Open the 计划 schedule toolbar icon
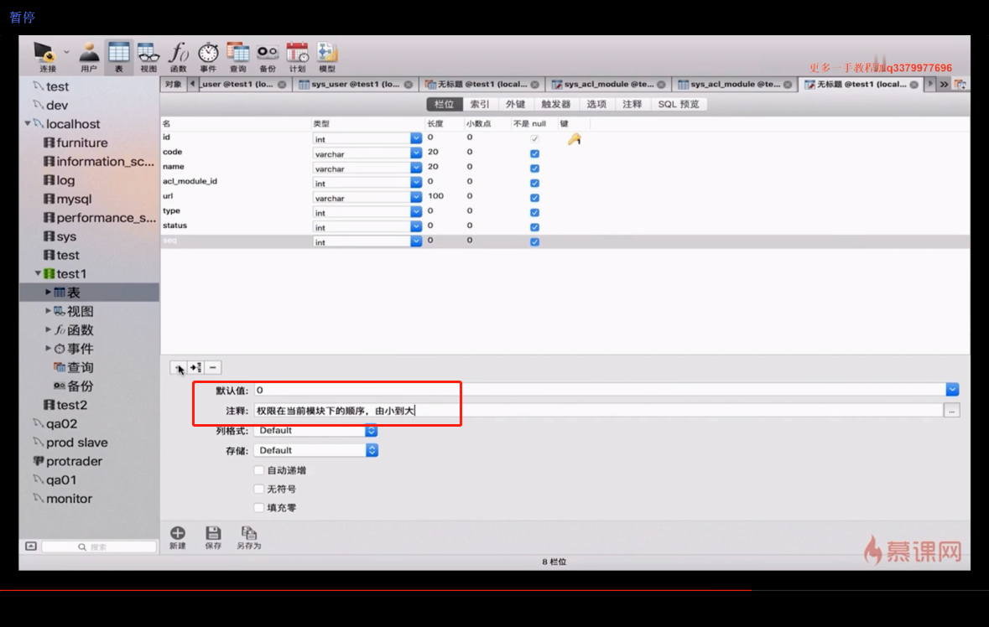 (x=297, y=57)
